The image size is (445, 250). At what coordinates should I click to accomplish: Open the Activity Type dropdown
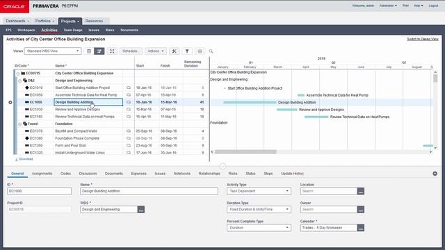tap(259, 192)
